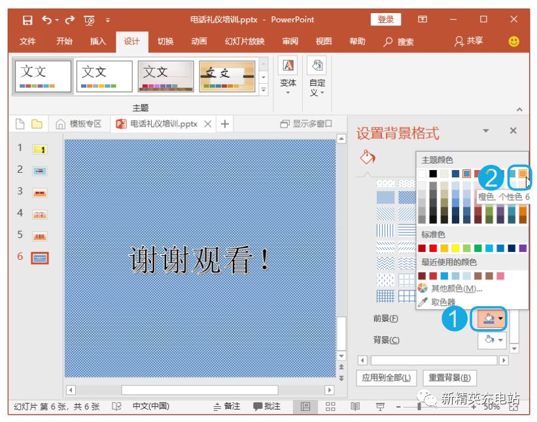Pick orange accent 6 theme color
Screen dimensions: 537x422
tap(523, 173)
